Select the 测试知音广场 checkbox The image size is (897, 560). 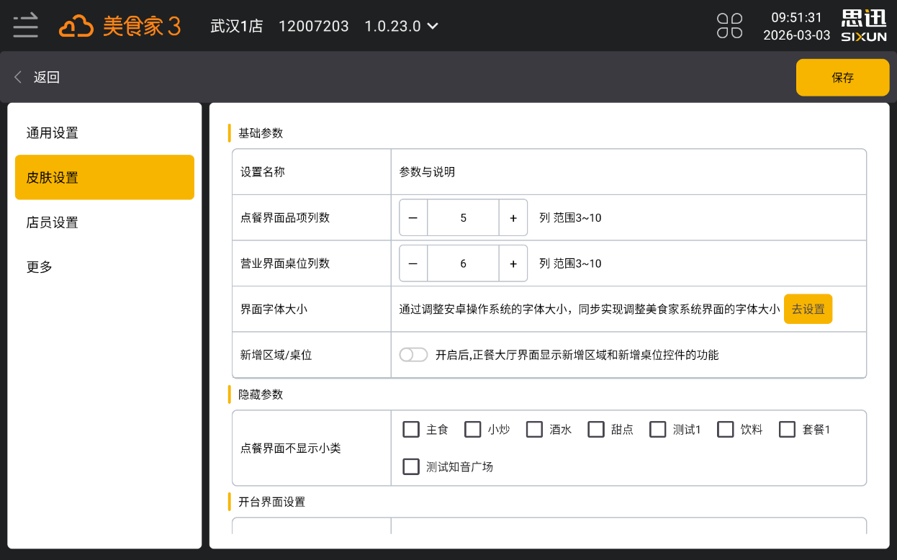[411, 466]
